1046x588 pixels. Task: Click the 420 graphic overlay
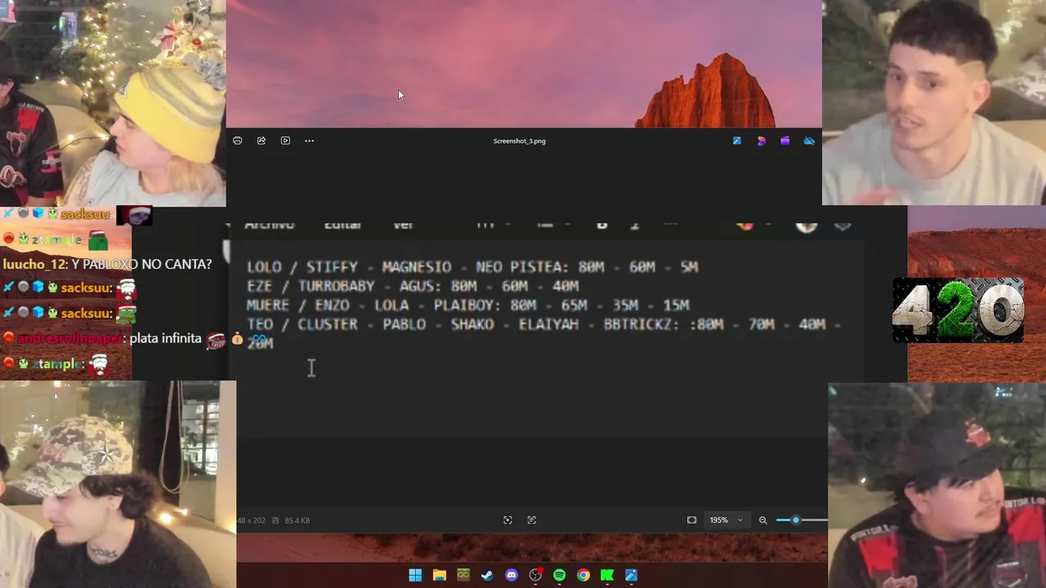(x=958, y=310)
